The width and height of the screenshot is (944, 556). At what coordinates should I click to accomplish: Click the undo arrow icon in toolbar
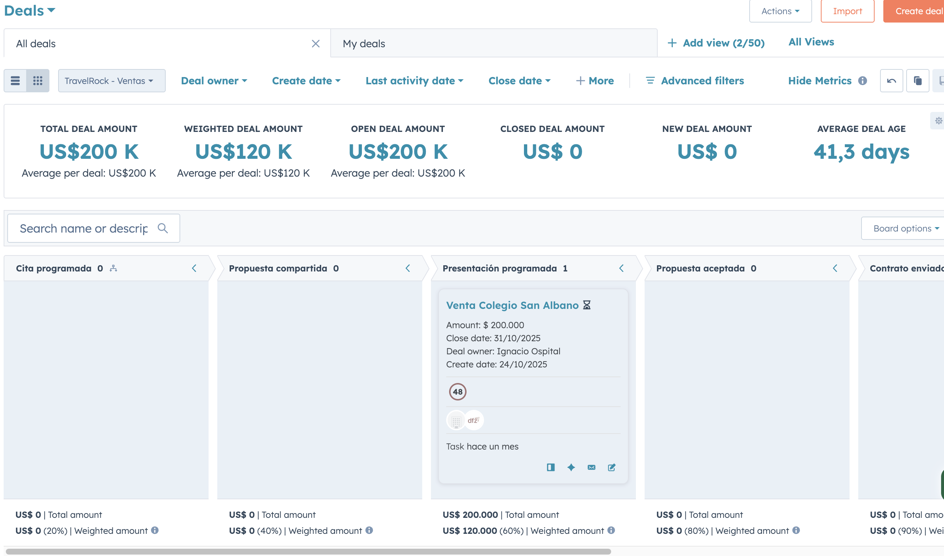(891, 81)
